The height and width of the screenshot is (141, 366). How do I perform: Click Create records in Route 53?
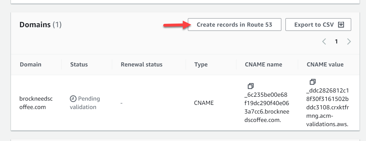click(x=234, y=25)
